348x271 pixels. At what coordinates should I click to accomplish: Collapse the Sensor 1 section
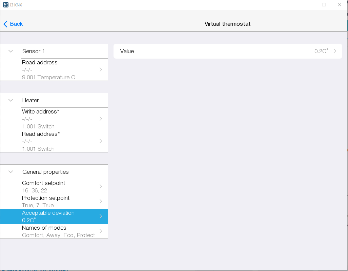pos(11,51)
